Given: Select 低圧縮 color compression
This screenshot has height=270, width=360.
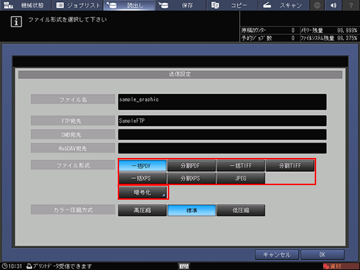Looking at the screenshot, I should (x=241, y=210).
